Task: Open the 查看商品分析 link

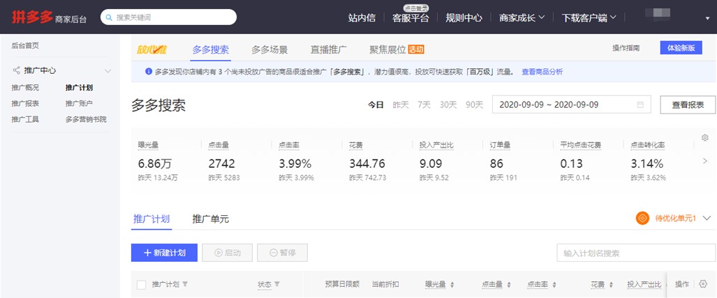Action: click(542, 72)
